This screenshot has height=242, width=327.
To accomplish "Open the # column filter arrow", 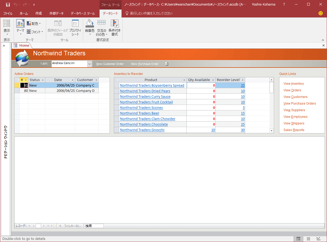I will tap(26, 80).
